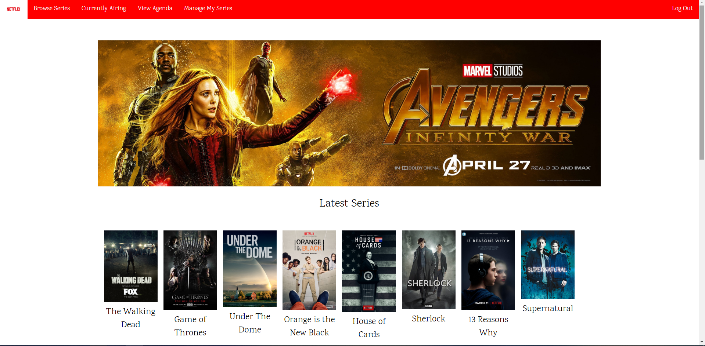Click the vertical scrollbar thumb
This screenshot has height=346, width=705.
tap(702, 83)
